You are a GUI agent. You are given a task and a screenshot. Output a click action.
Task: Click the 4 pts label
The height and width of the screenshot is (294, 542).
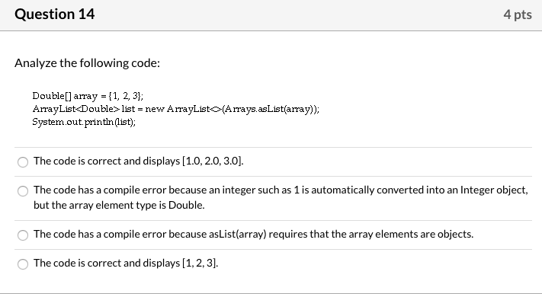click(518, 14)
